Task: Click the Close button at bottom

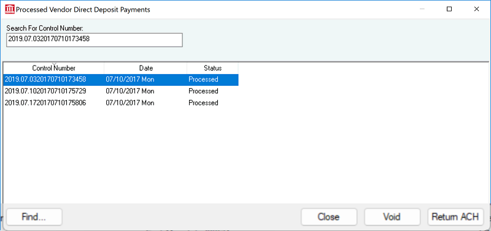Action: click(x=329, y=217)
